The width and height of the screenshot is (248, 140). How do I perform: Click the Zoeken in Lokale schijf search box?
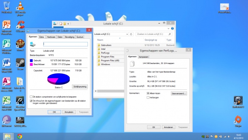pyautogui.click(x=154, y=34)
